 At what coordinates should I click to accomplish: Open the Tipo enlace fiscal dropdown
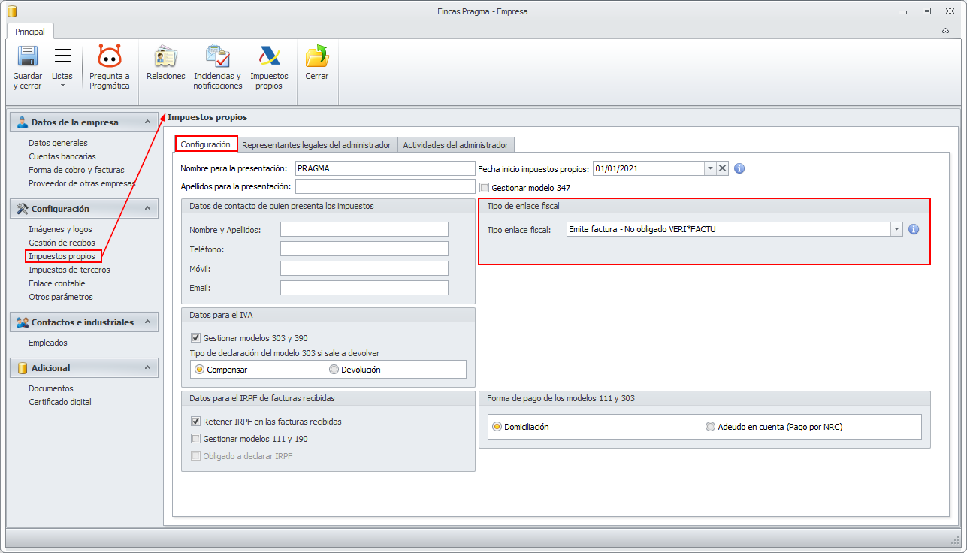(896, 229)
